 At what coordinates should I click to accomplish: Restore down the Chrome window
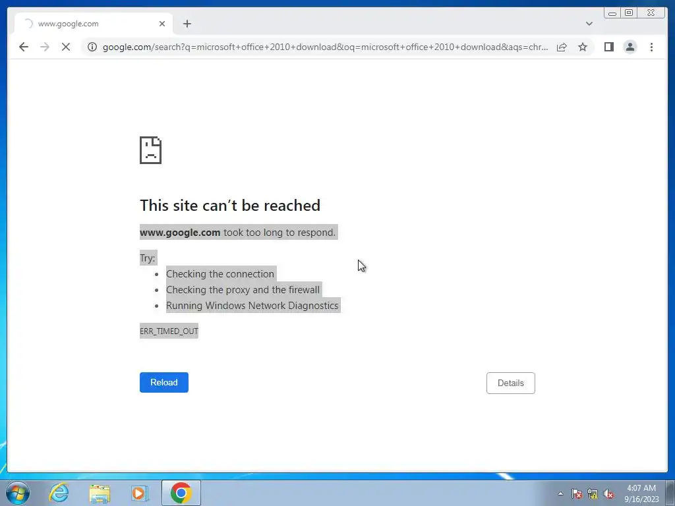tap(629, 13)
